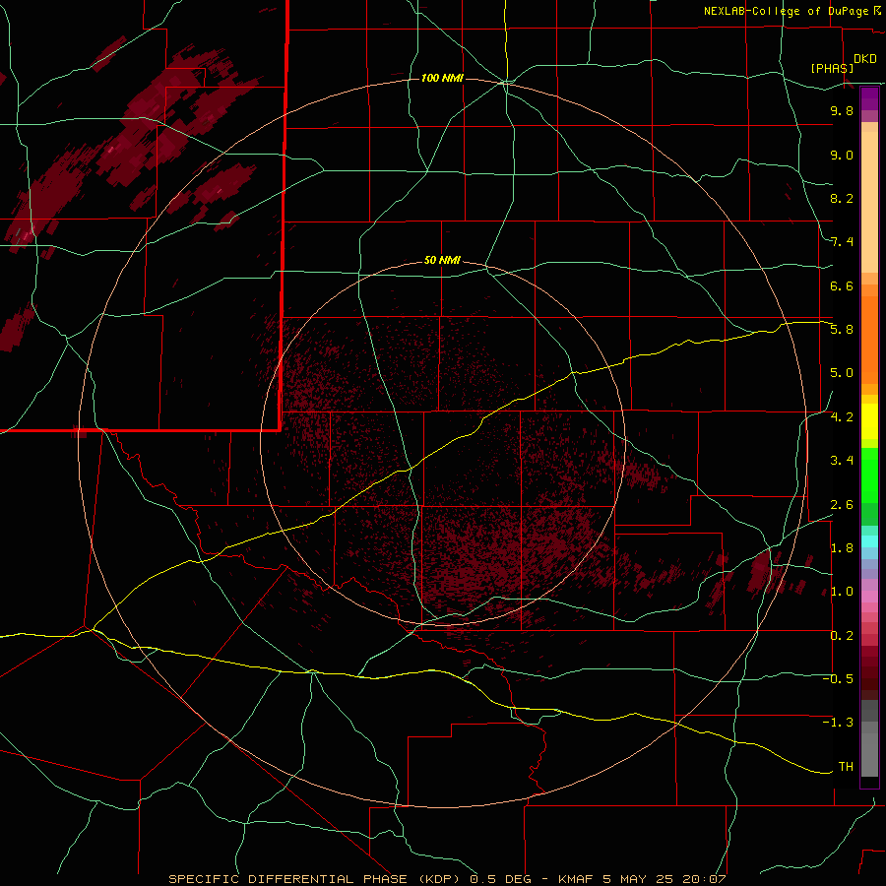Click the DKD unit label above legend

[865, 59]
